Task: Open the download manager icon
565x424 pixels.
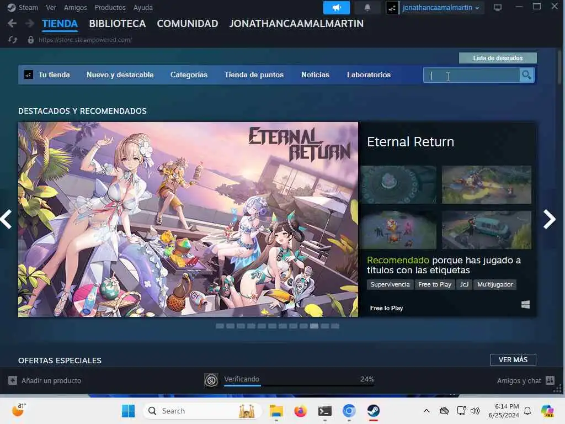Action: (x=211, y=380)
